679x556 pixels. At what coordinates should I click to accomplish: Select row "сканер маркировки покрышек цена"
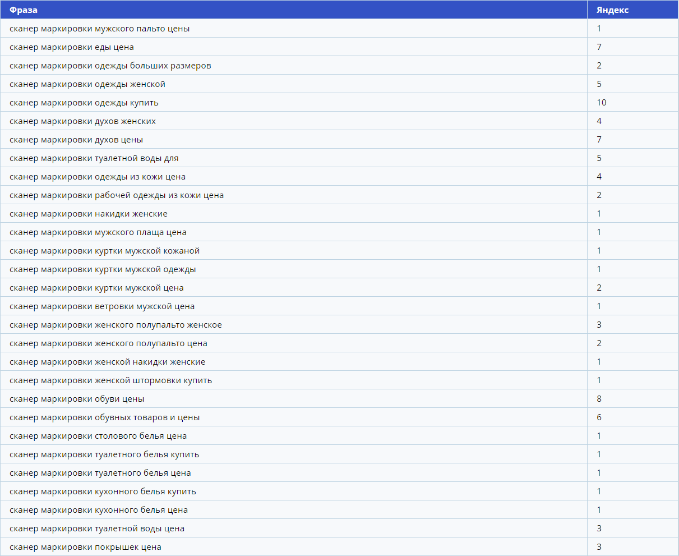[339, 547]
